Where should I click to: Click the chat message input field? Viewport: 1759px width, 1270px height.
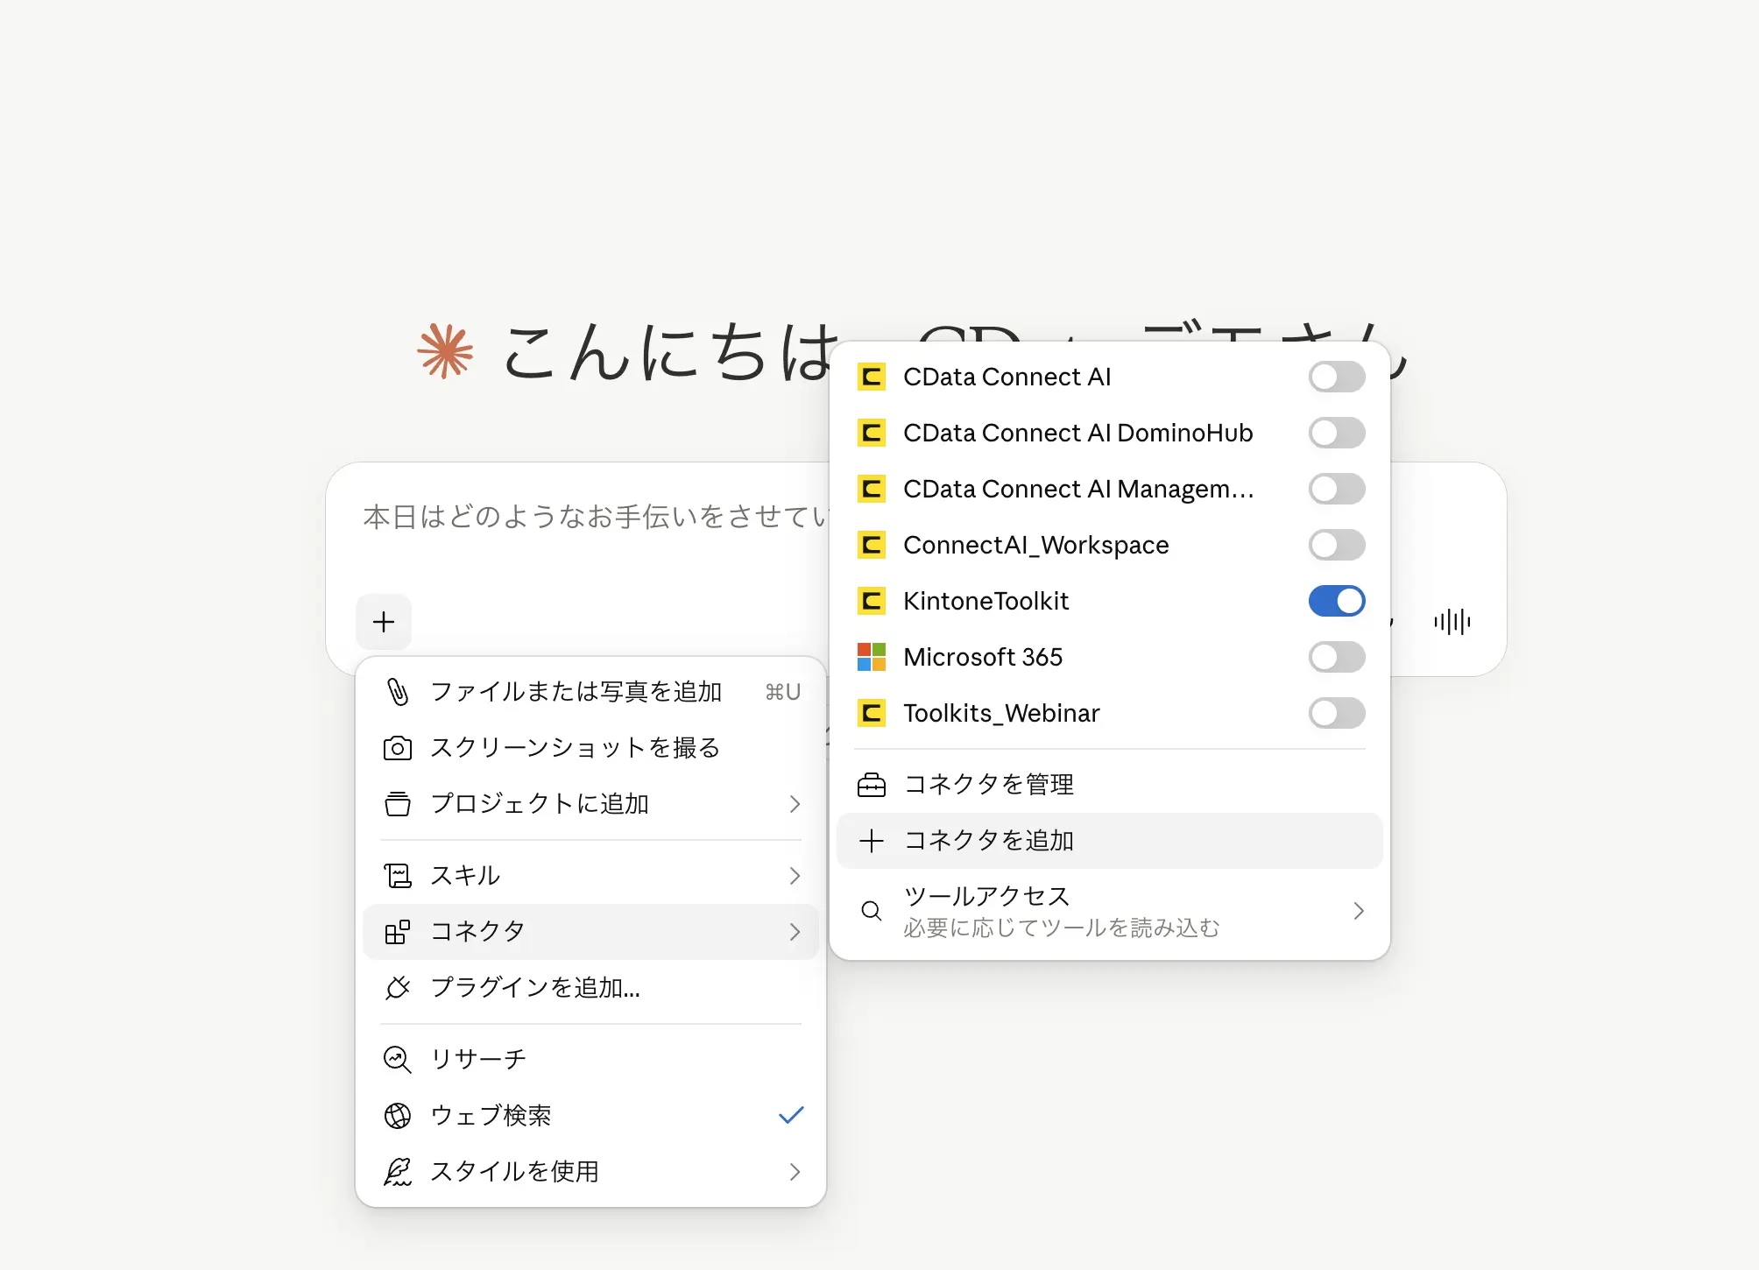pyautogui.click(x=596, y=517)
